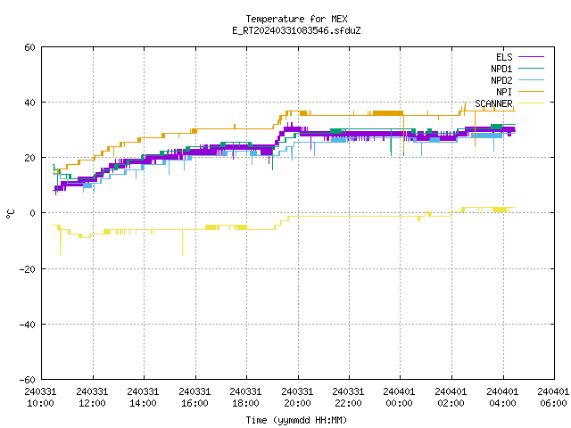This screenshot has width=571, height=428.
Task: Click the x-axis tick 240331 14:00
Action: [143, 398]
